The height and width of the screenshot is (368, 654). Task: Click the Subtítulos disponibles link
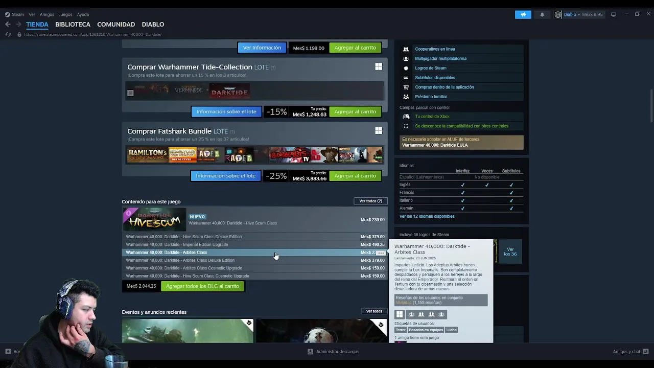coord(435,78)
